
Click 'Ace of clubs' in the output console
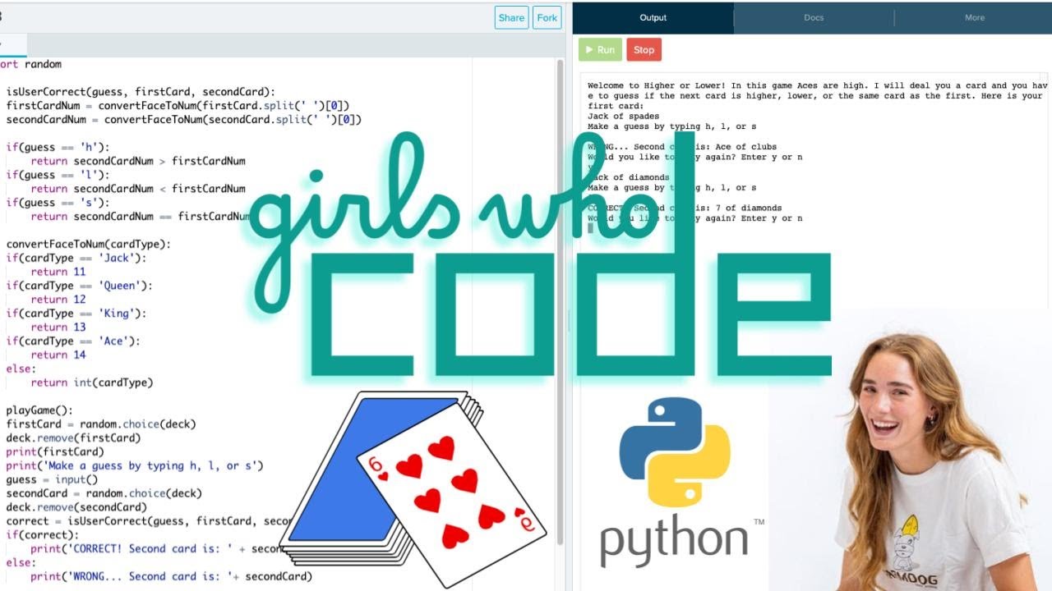click(746, 147)
